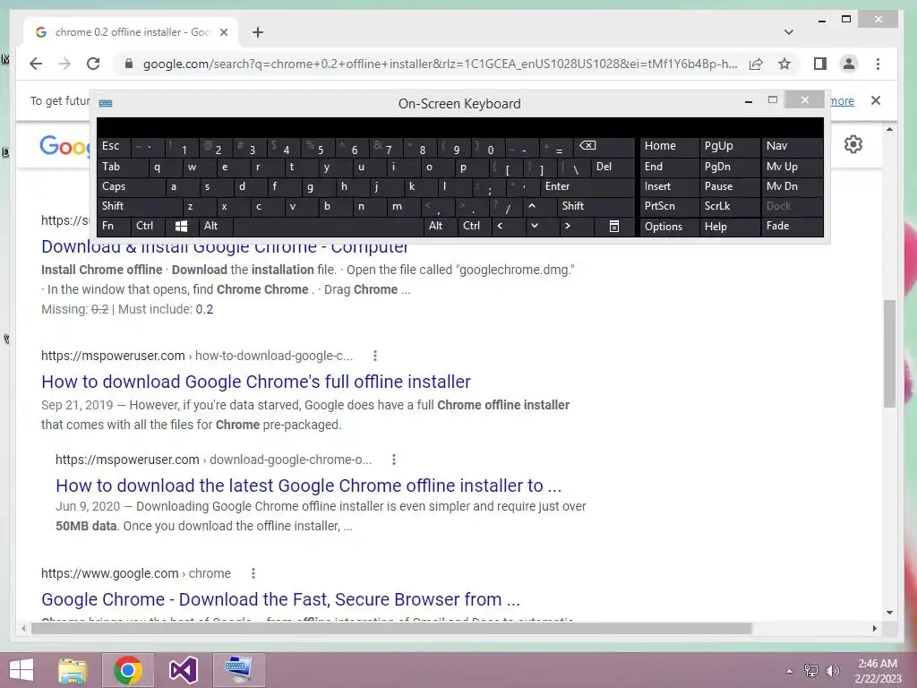Toggle Caps lock on On-Screen Keyboard
917x688 pixels.
coord(131,186)
